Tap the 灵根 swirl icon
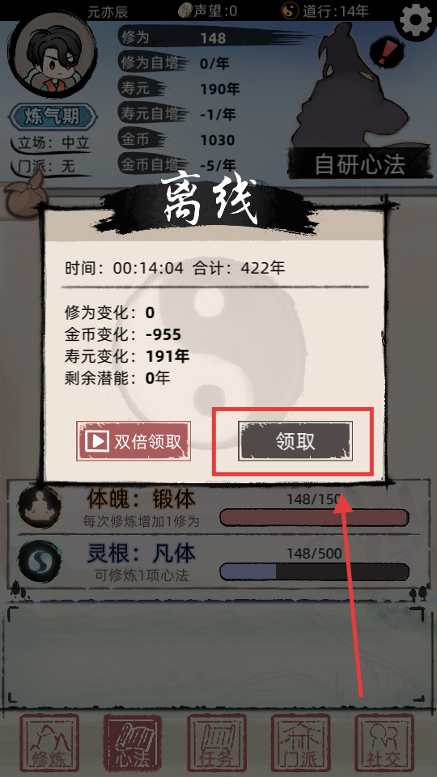The image size is (437, 777). pos(40,561)
